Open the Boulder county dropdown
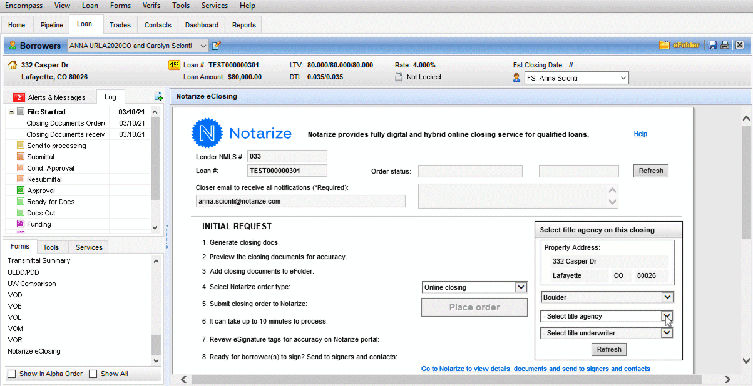The height and width of the screenshot is (386, 753). pos(667,297)
